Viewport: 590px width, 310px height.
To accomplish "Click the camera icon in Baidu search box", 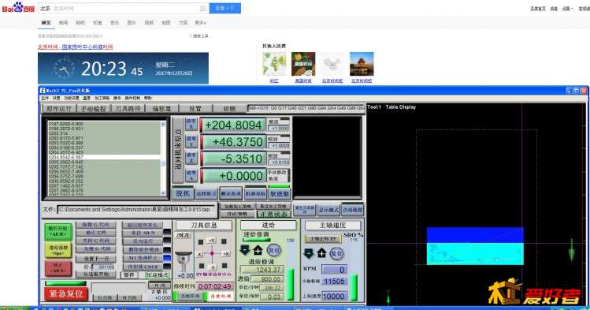I will tap(203, 9).
